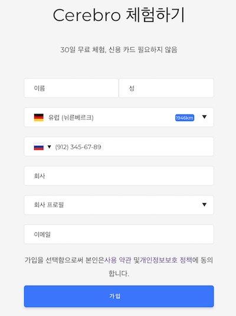Focus the 회사 company input field
236x316 pixels.
(119, 176)
